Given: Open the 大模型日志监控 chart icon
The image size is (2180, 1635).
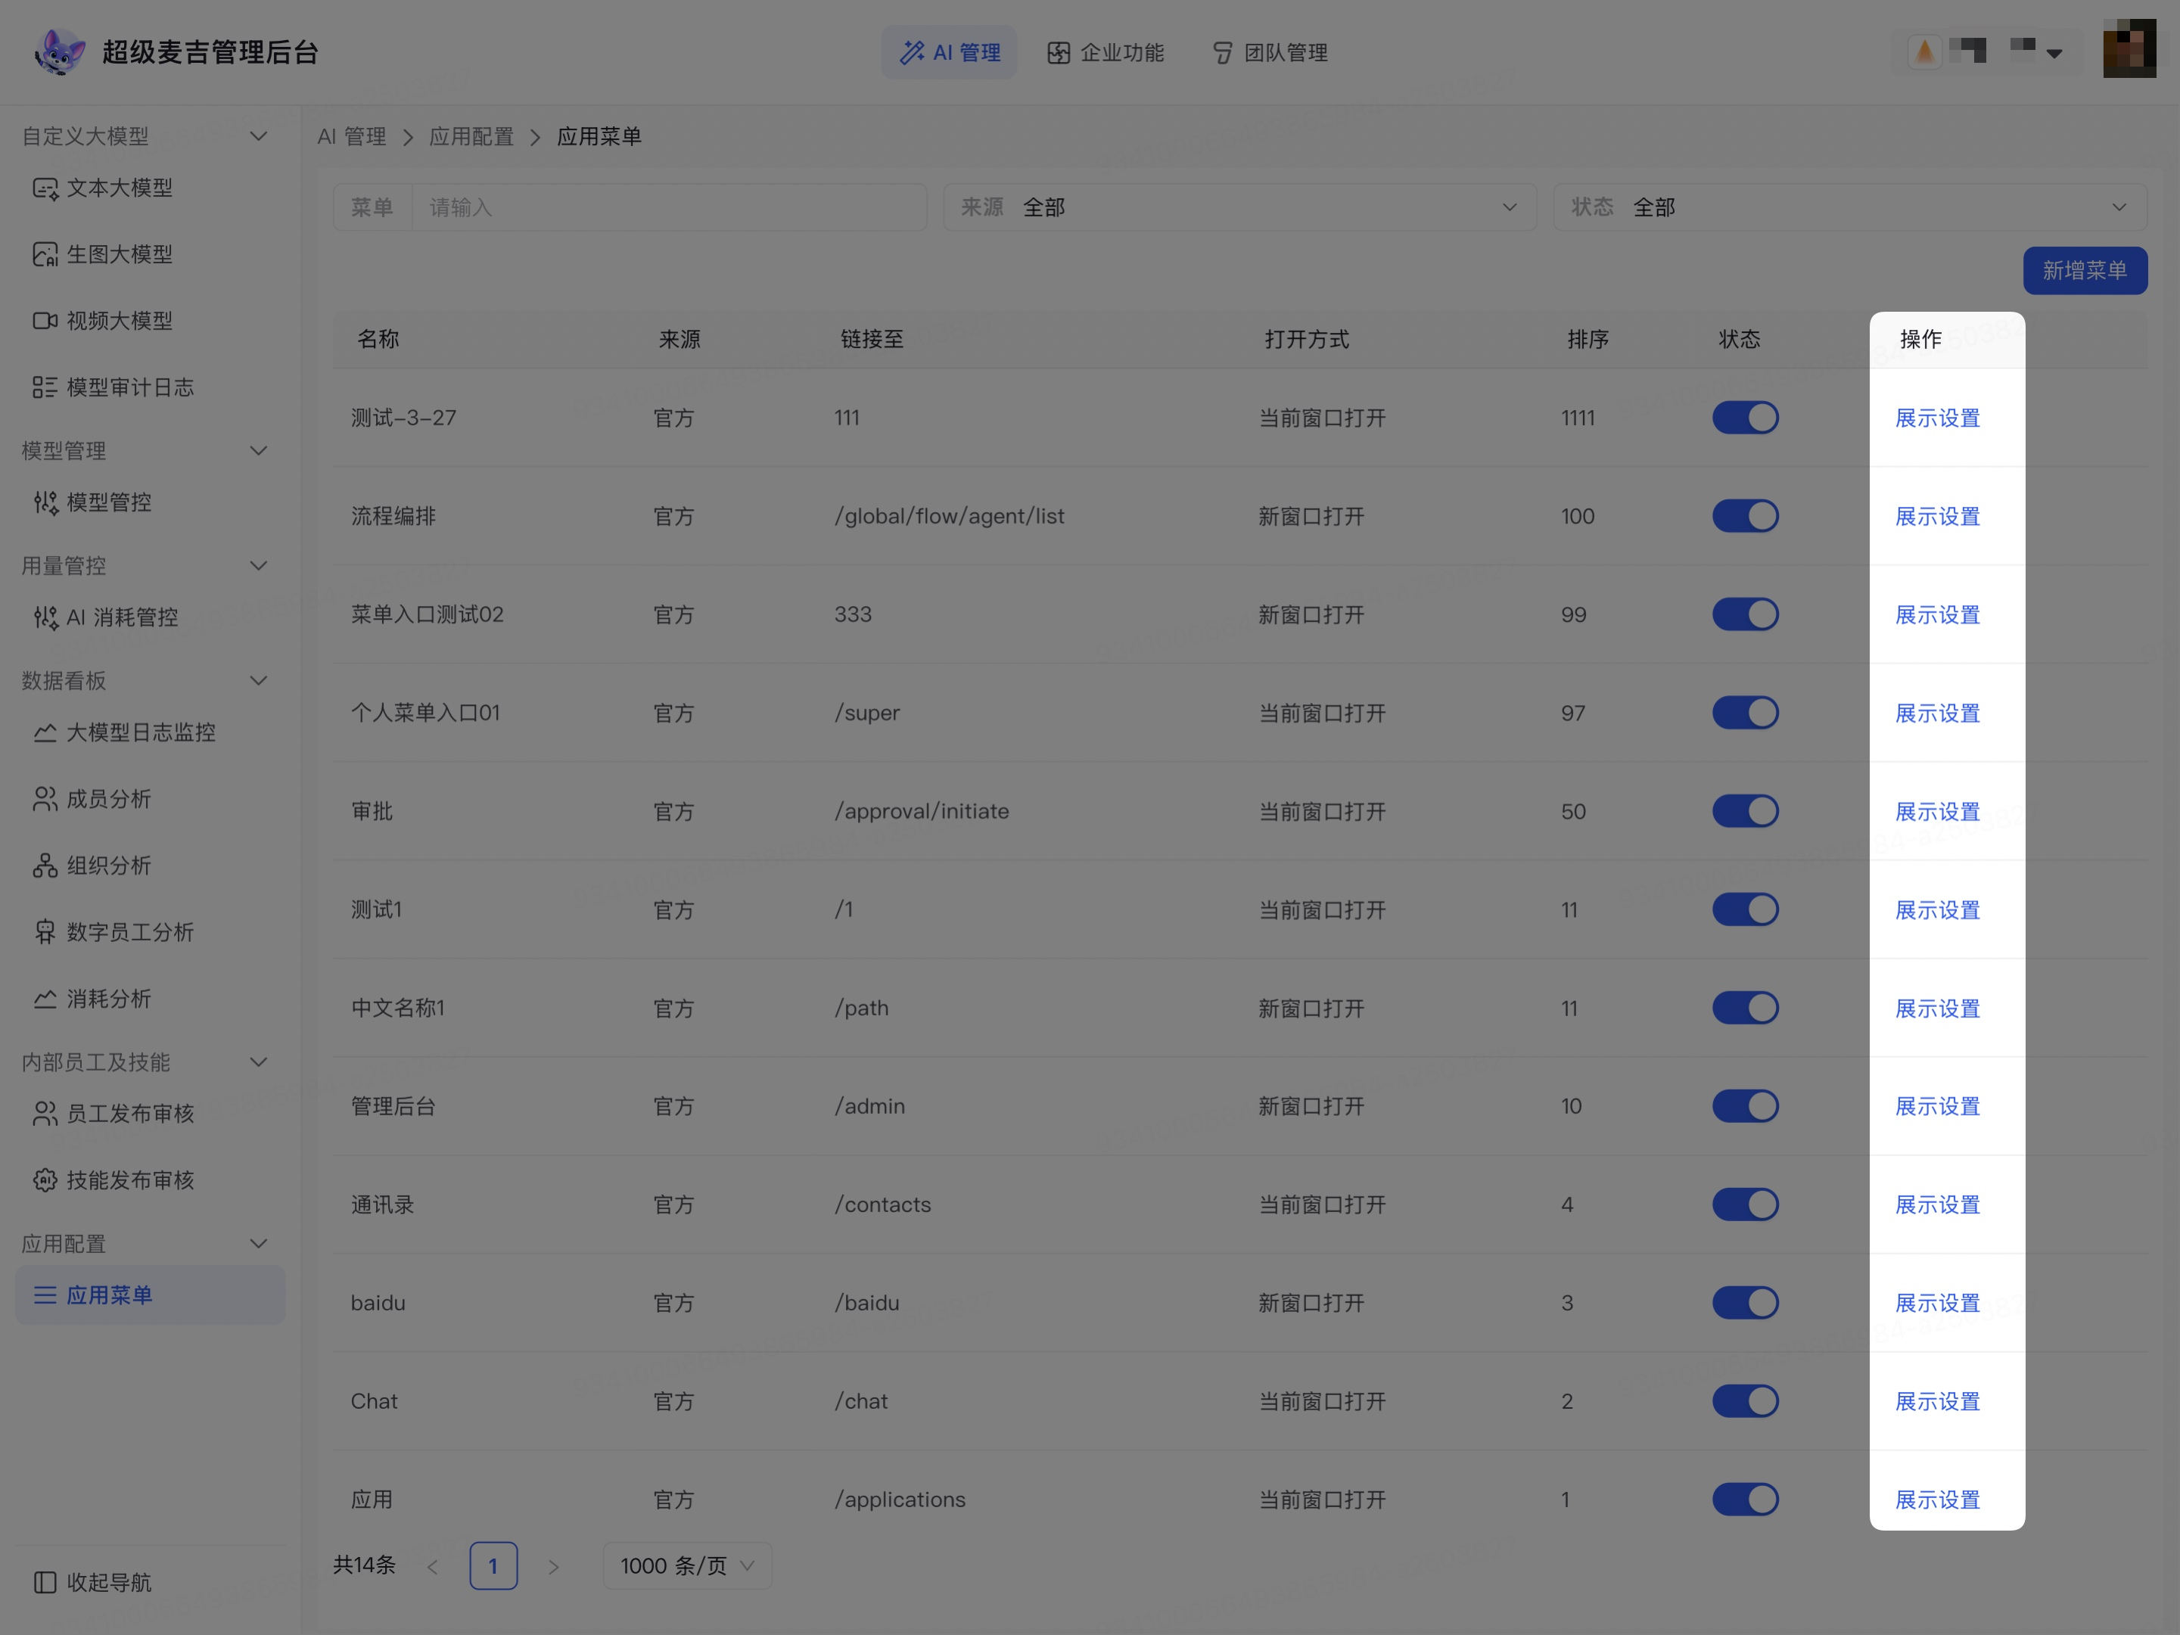Looking at the screenshot, I should [45, 732].
